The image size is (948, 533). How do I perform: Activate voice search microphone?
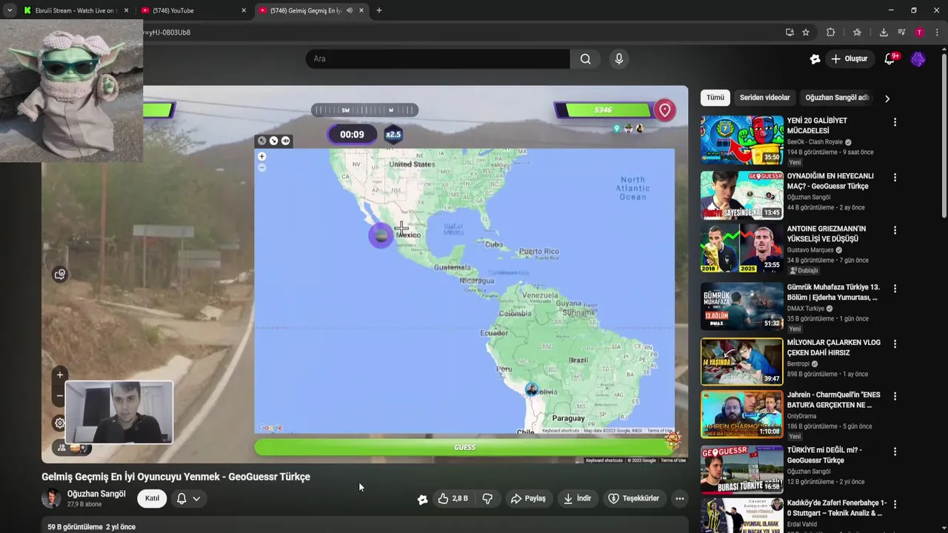[619, 59]
